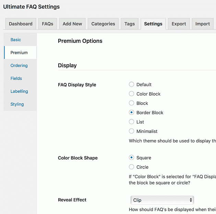Go to the Categories tab

point(103,24)
